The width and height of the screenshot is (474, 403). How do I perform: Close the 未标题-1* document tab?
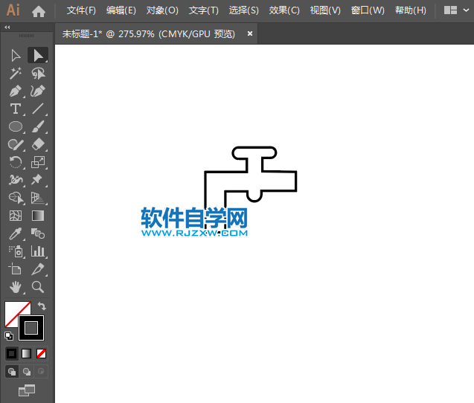(250, 33)
